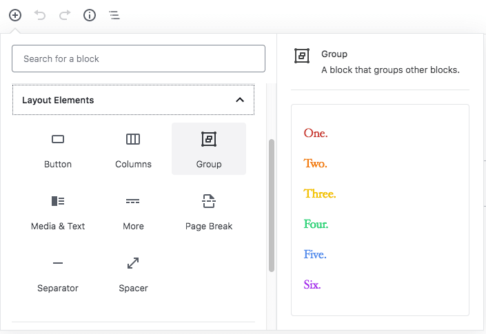The width and height of the screenshot is (486, 334).
Task: Collapse the Layout Elements chevron
Action: [240, 100]
